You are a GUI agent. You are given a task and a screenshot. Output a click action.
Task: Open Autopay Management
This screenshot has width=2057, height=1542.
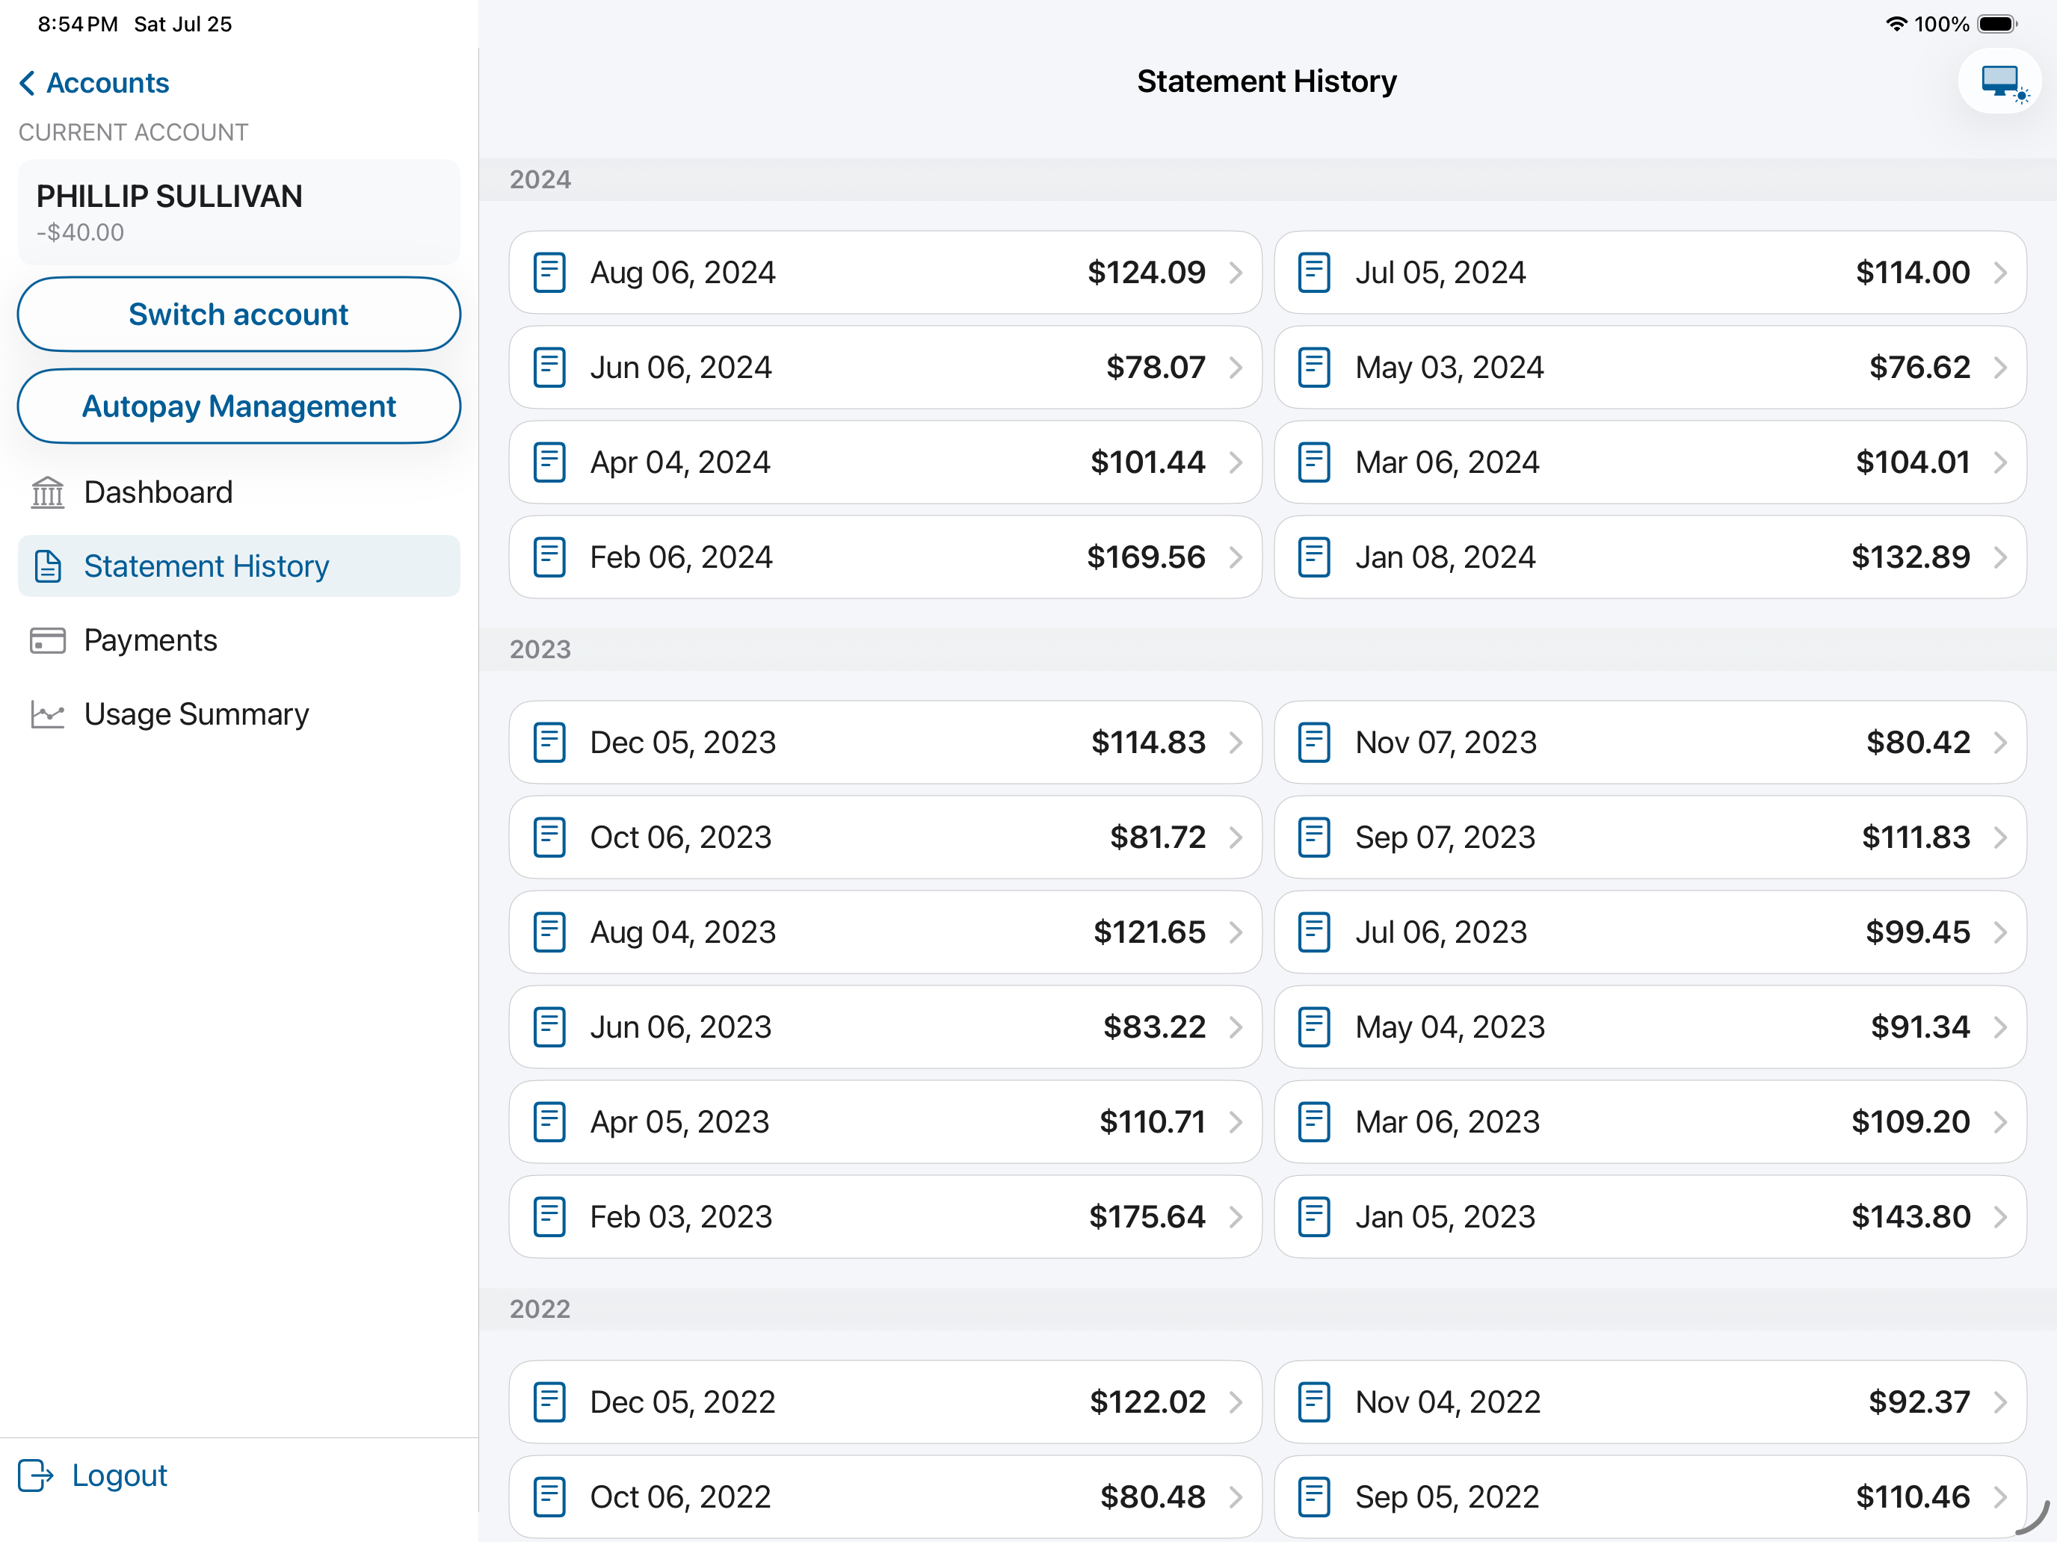tap(239, 406)
